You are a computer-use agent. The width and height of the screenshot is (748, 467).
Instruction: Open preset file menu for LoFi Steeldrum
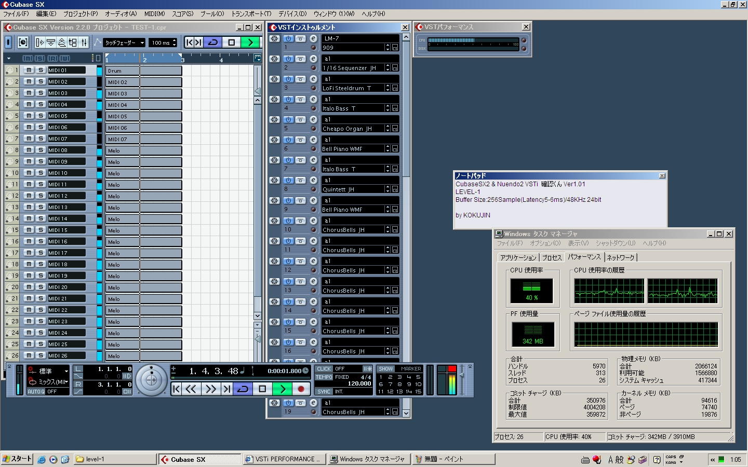(x=395, y=88)
